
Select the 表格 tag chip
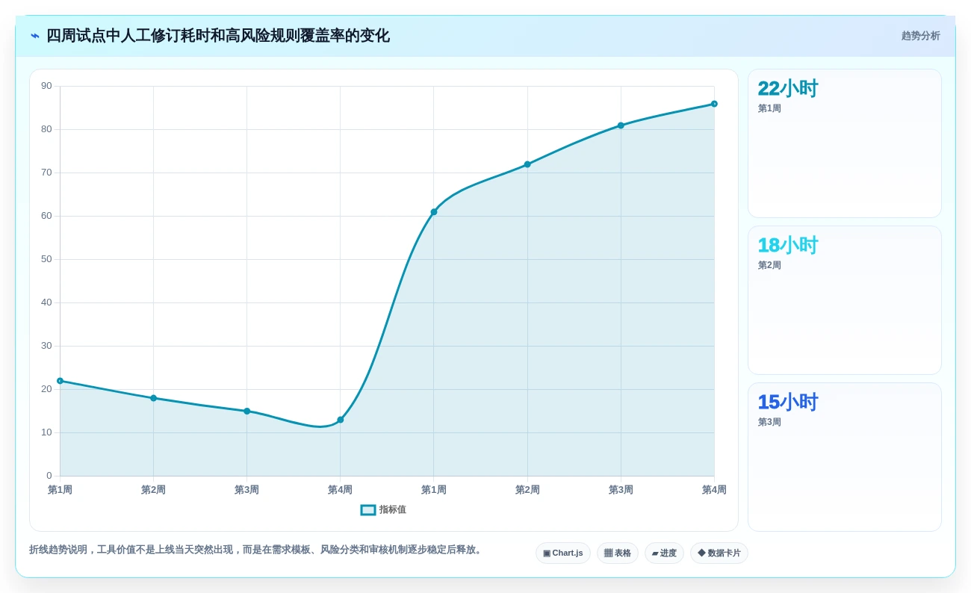[x=618, y=553]
